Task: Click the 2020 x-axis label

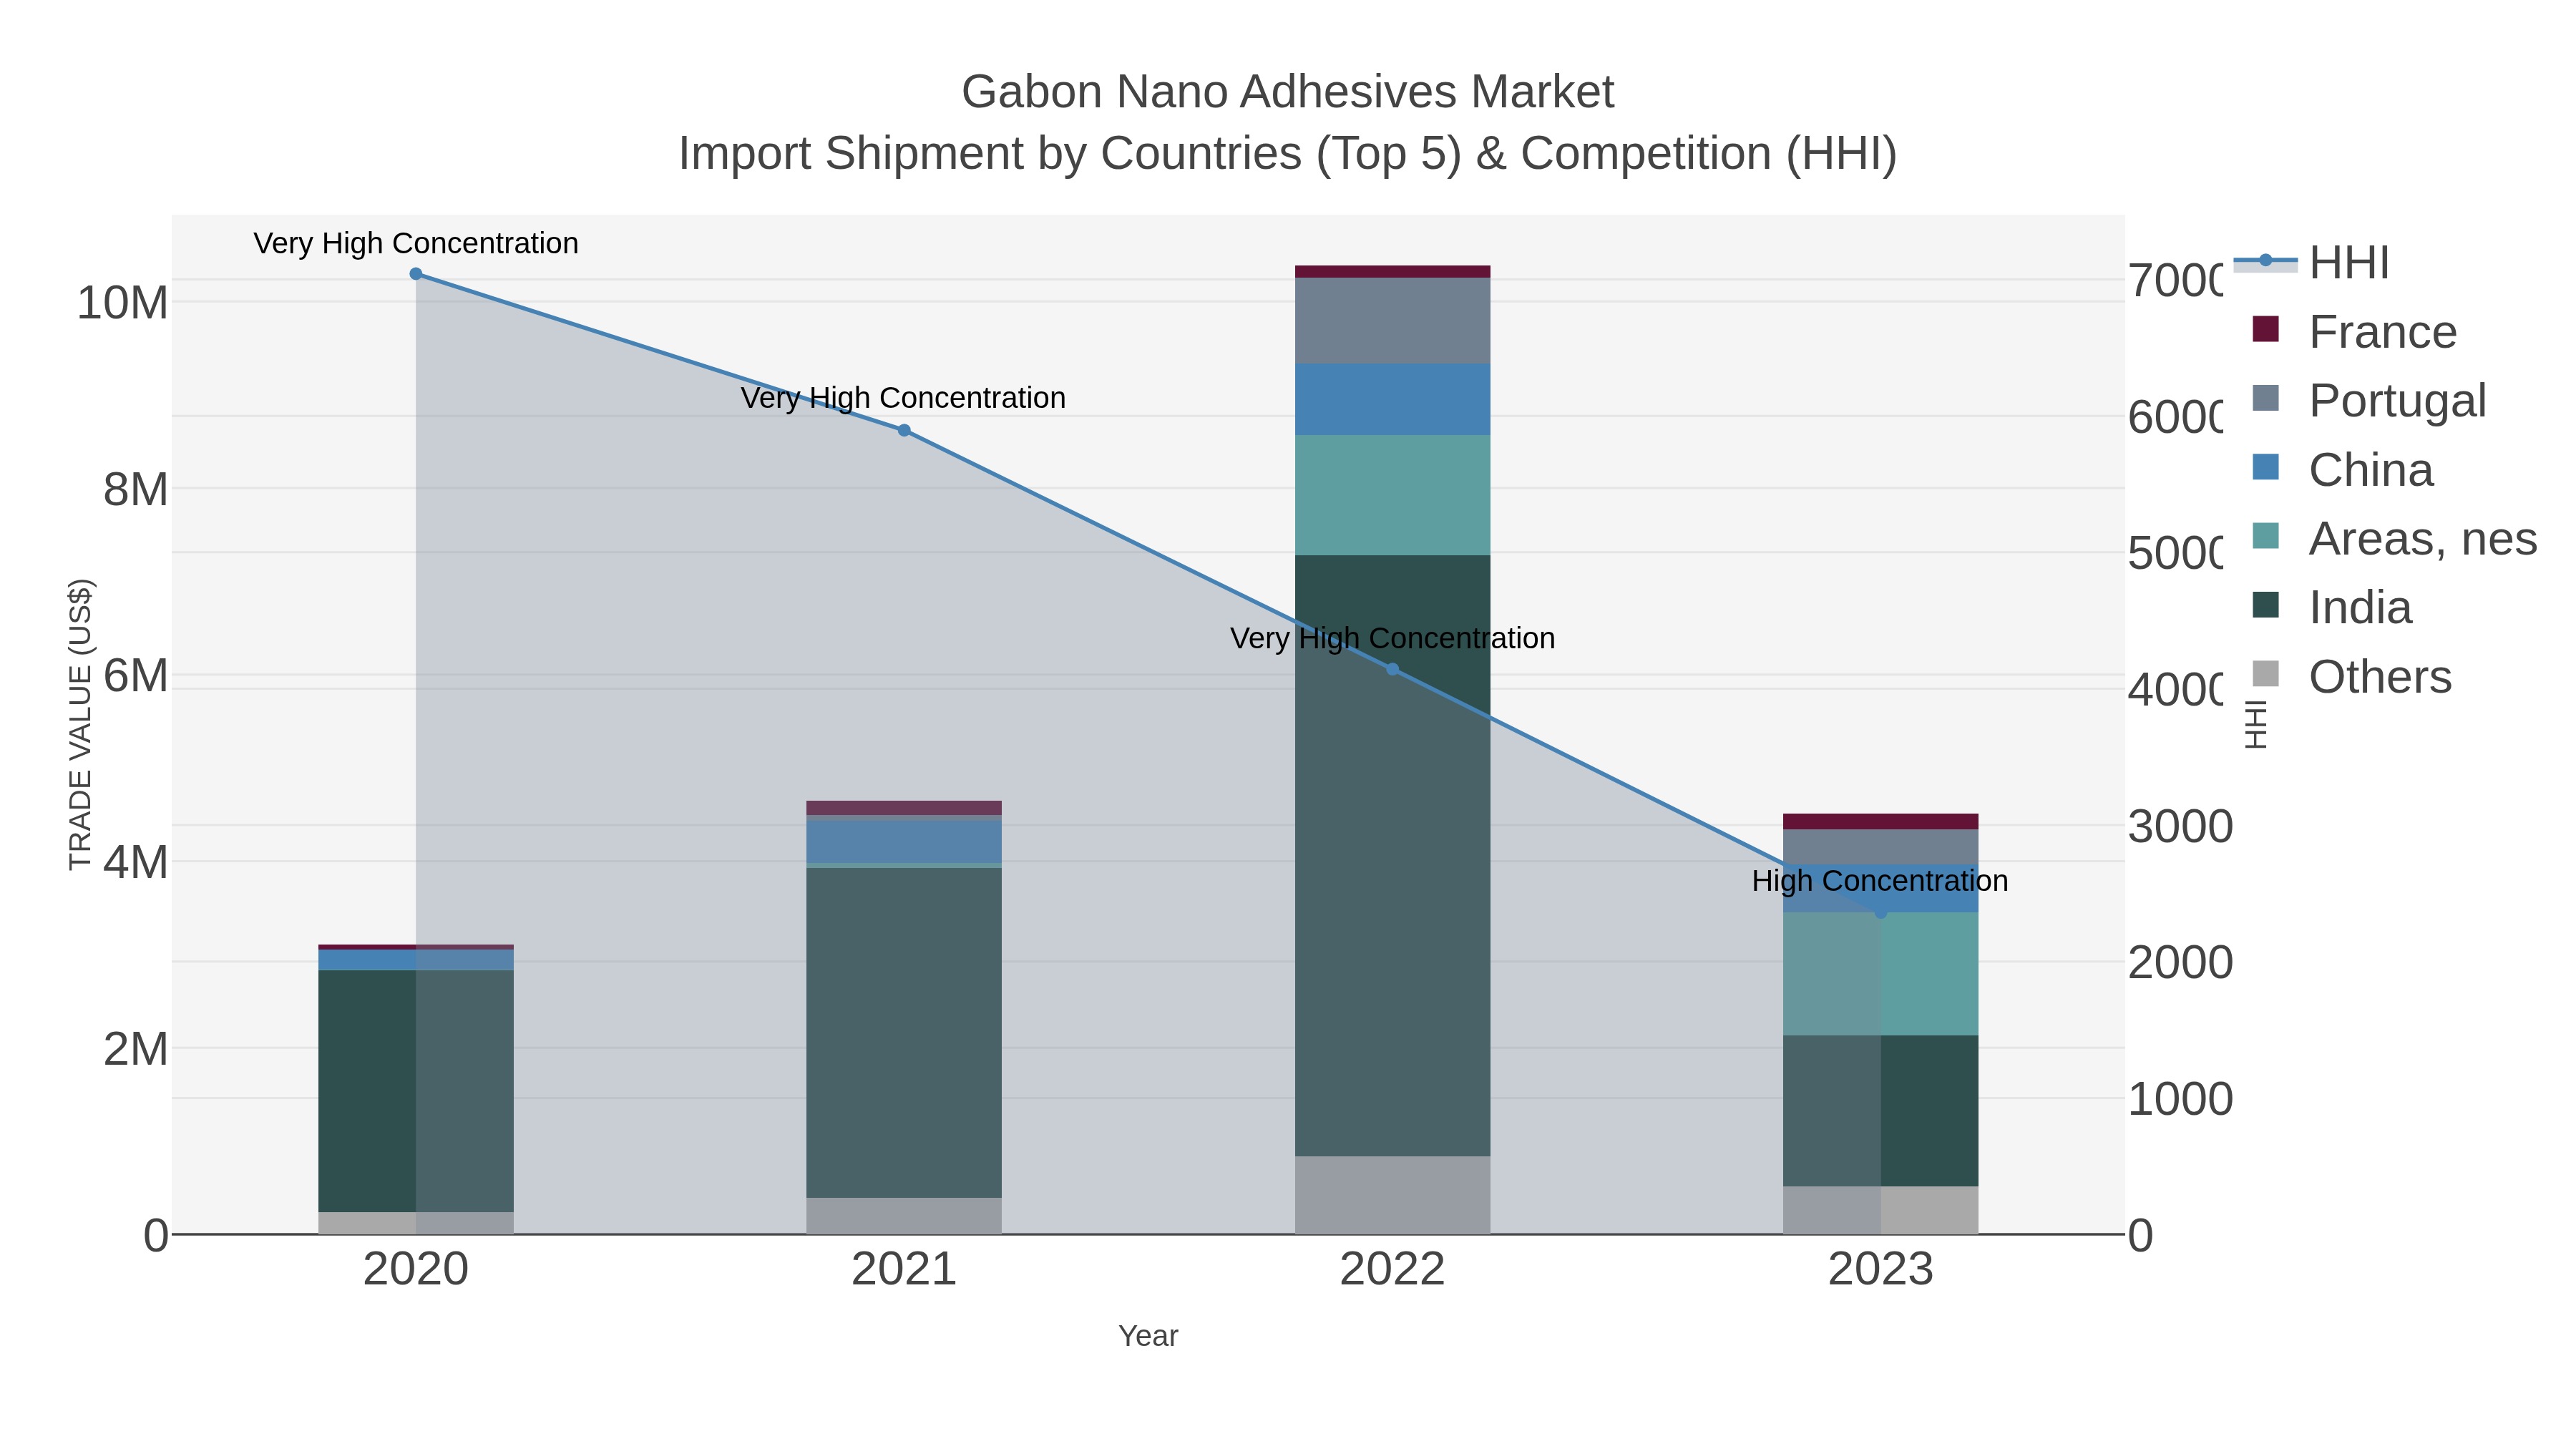Action: coord(416,1270)
